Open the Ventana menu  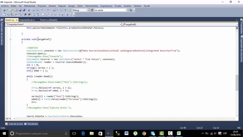(137, 6)
